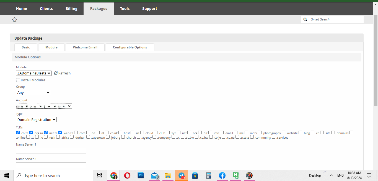This screenshot has width=378, height=181.
Task: Uncheck the .co.za TLD checkbox
Action: coord(18,133)
